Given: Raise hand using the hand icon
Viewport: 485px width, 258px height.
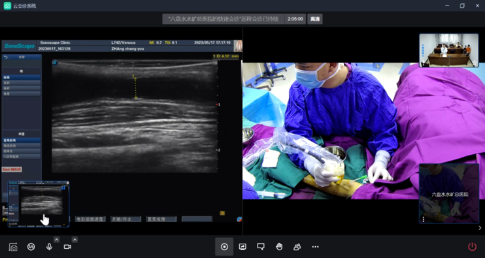Looking at the screenshot, I should tap(279, 246).
